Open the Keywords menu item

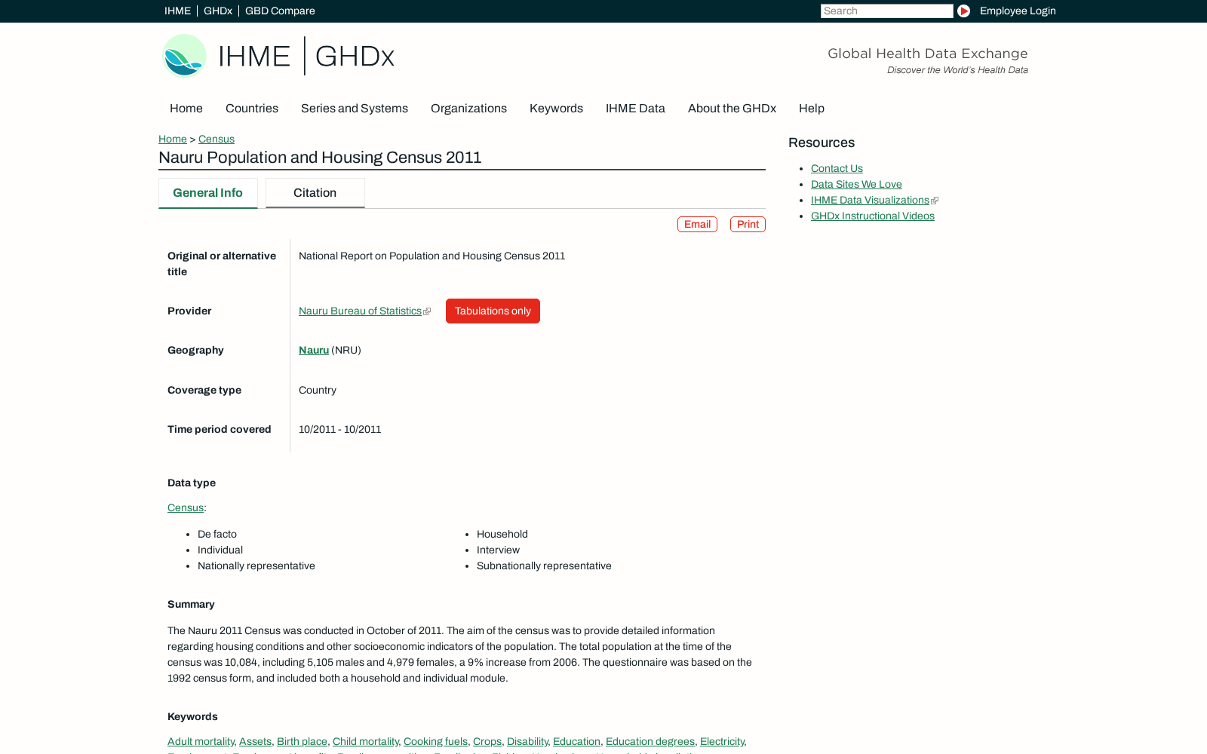click(x=556, y=108)
